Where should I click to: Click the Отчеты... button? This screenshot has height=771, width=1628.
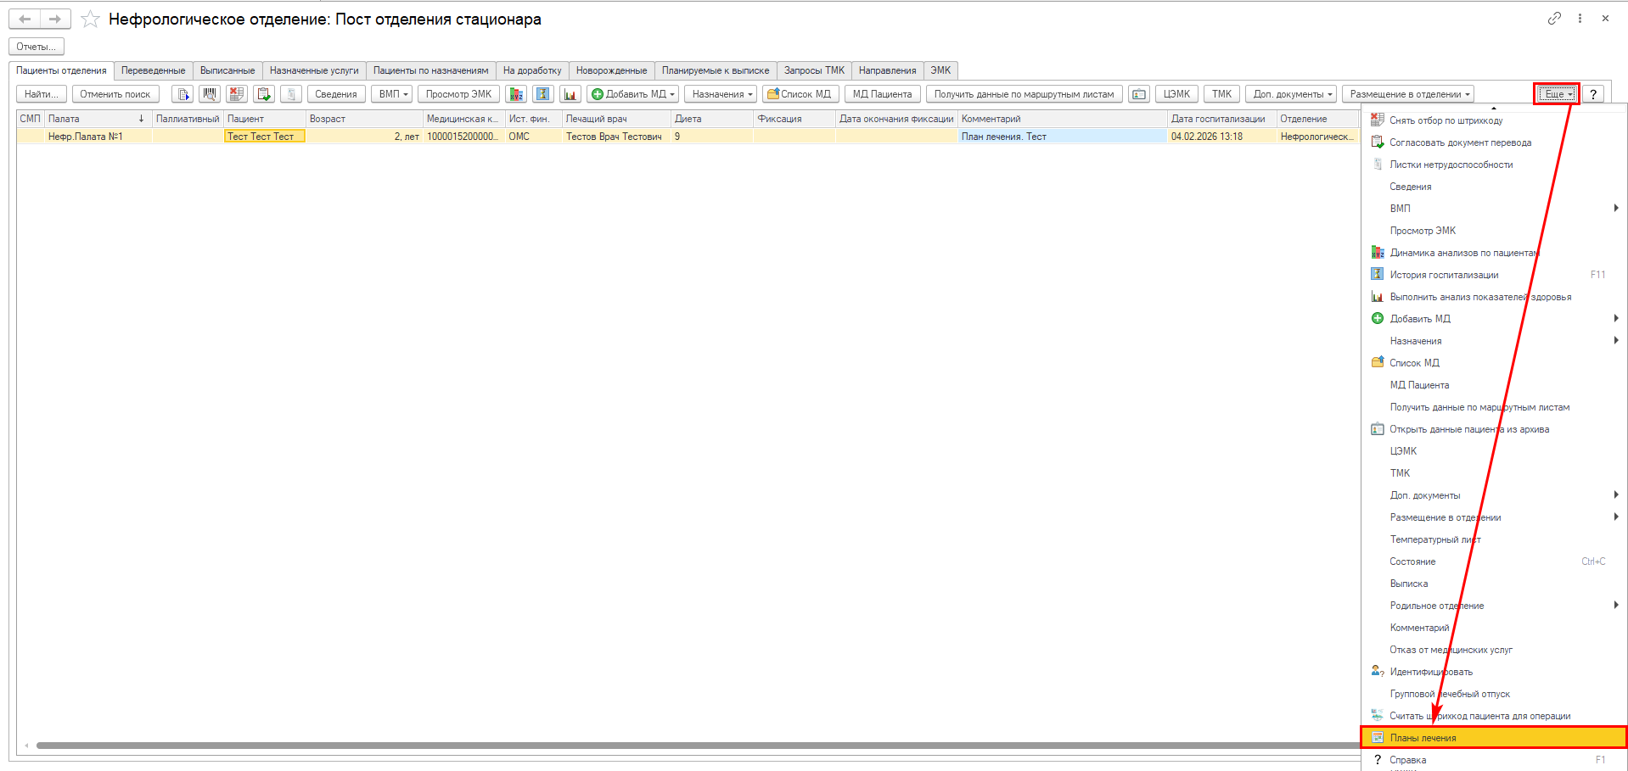pyautogui.click(x=36, y=47)
